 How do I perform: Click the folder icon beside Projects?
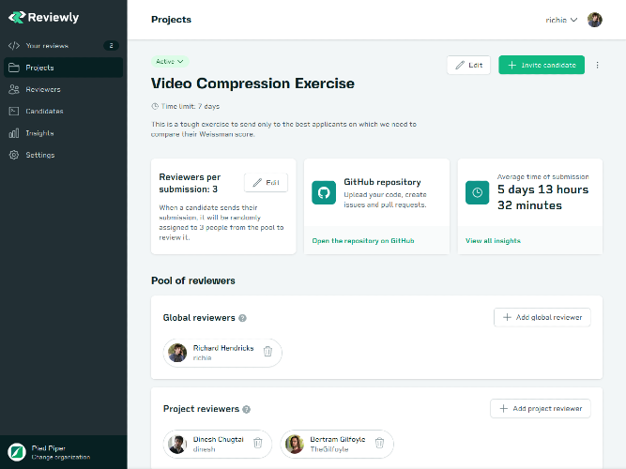pos(14,68)
